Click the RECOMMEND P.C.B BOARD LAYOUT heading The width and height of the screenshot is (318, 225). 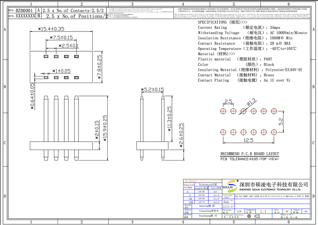click(250, 154)
